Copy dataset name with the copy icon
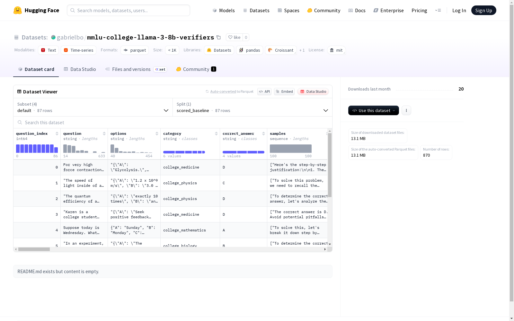Screen dimensions: 514x321 [218, 37]
